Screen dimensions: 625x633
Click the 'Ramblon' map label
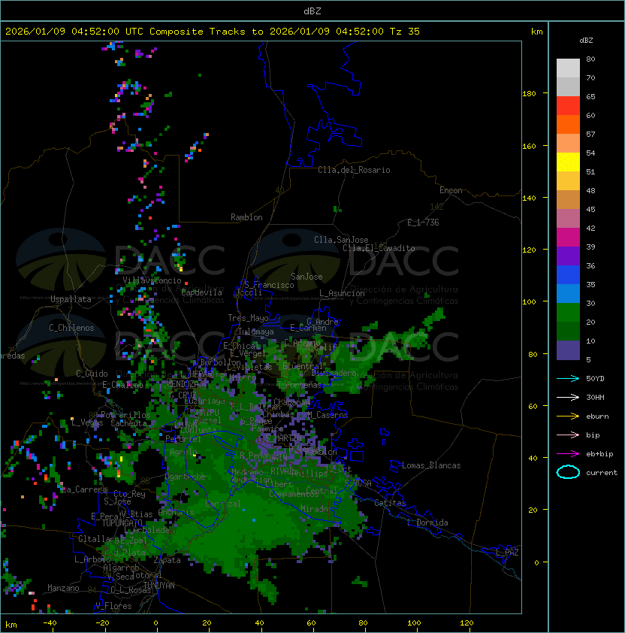click(246, 217)
